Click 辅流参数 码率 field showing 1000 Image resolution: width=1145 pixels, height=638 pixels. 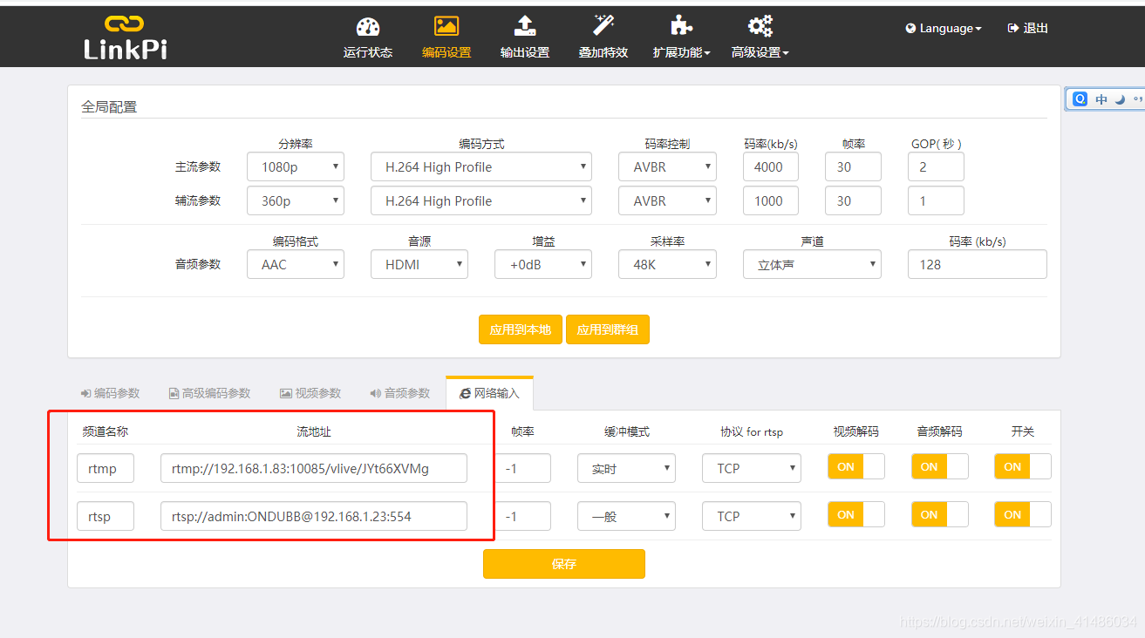tap(771, 200)
